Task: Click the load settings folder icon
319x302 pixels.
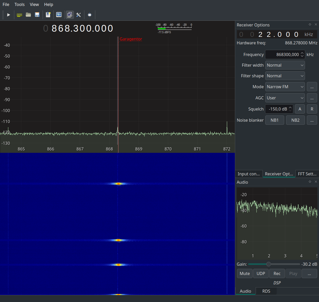Action: click(x=28, y=15)
